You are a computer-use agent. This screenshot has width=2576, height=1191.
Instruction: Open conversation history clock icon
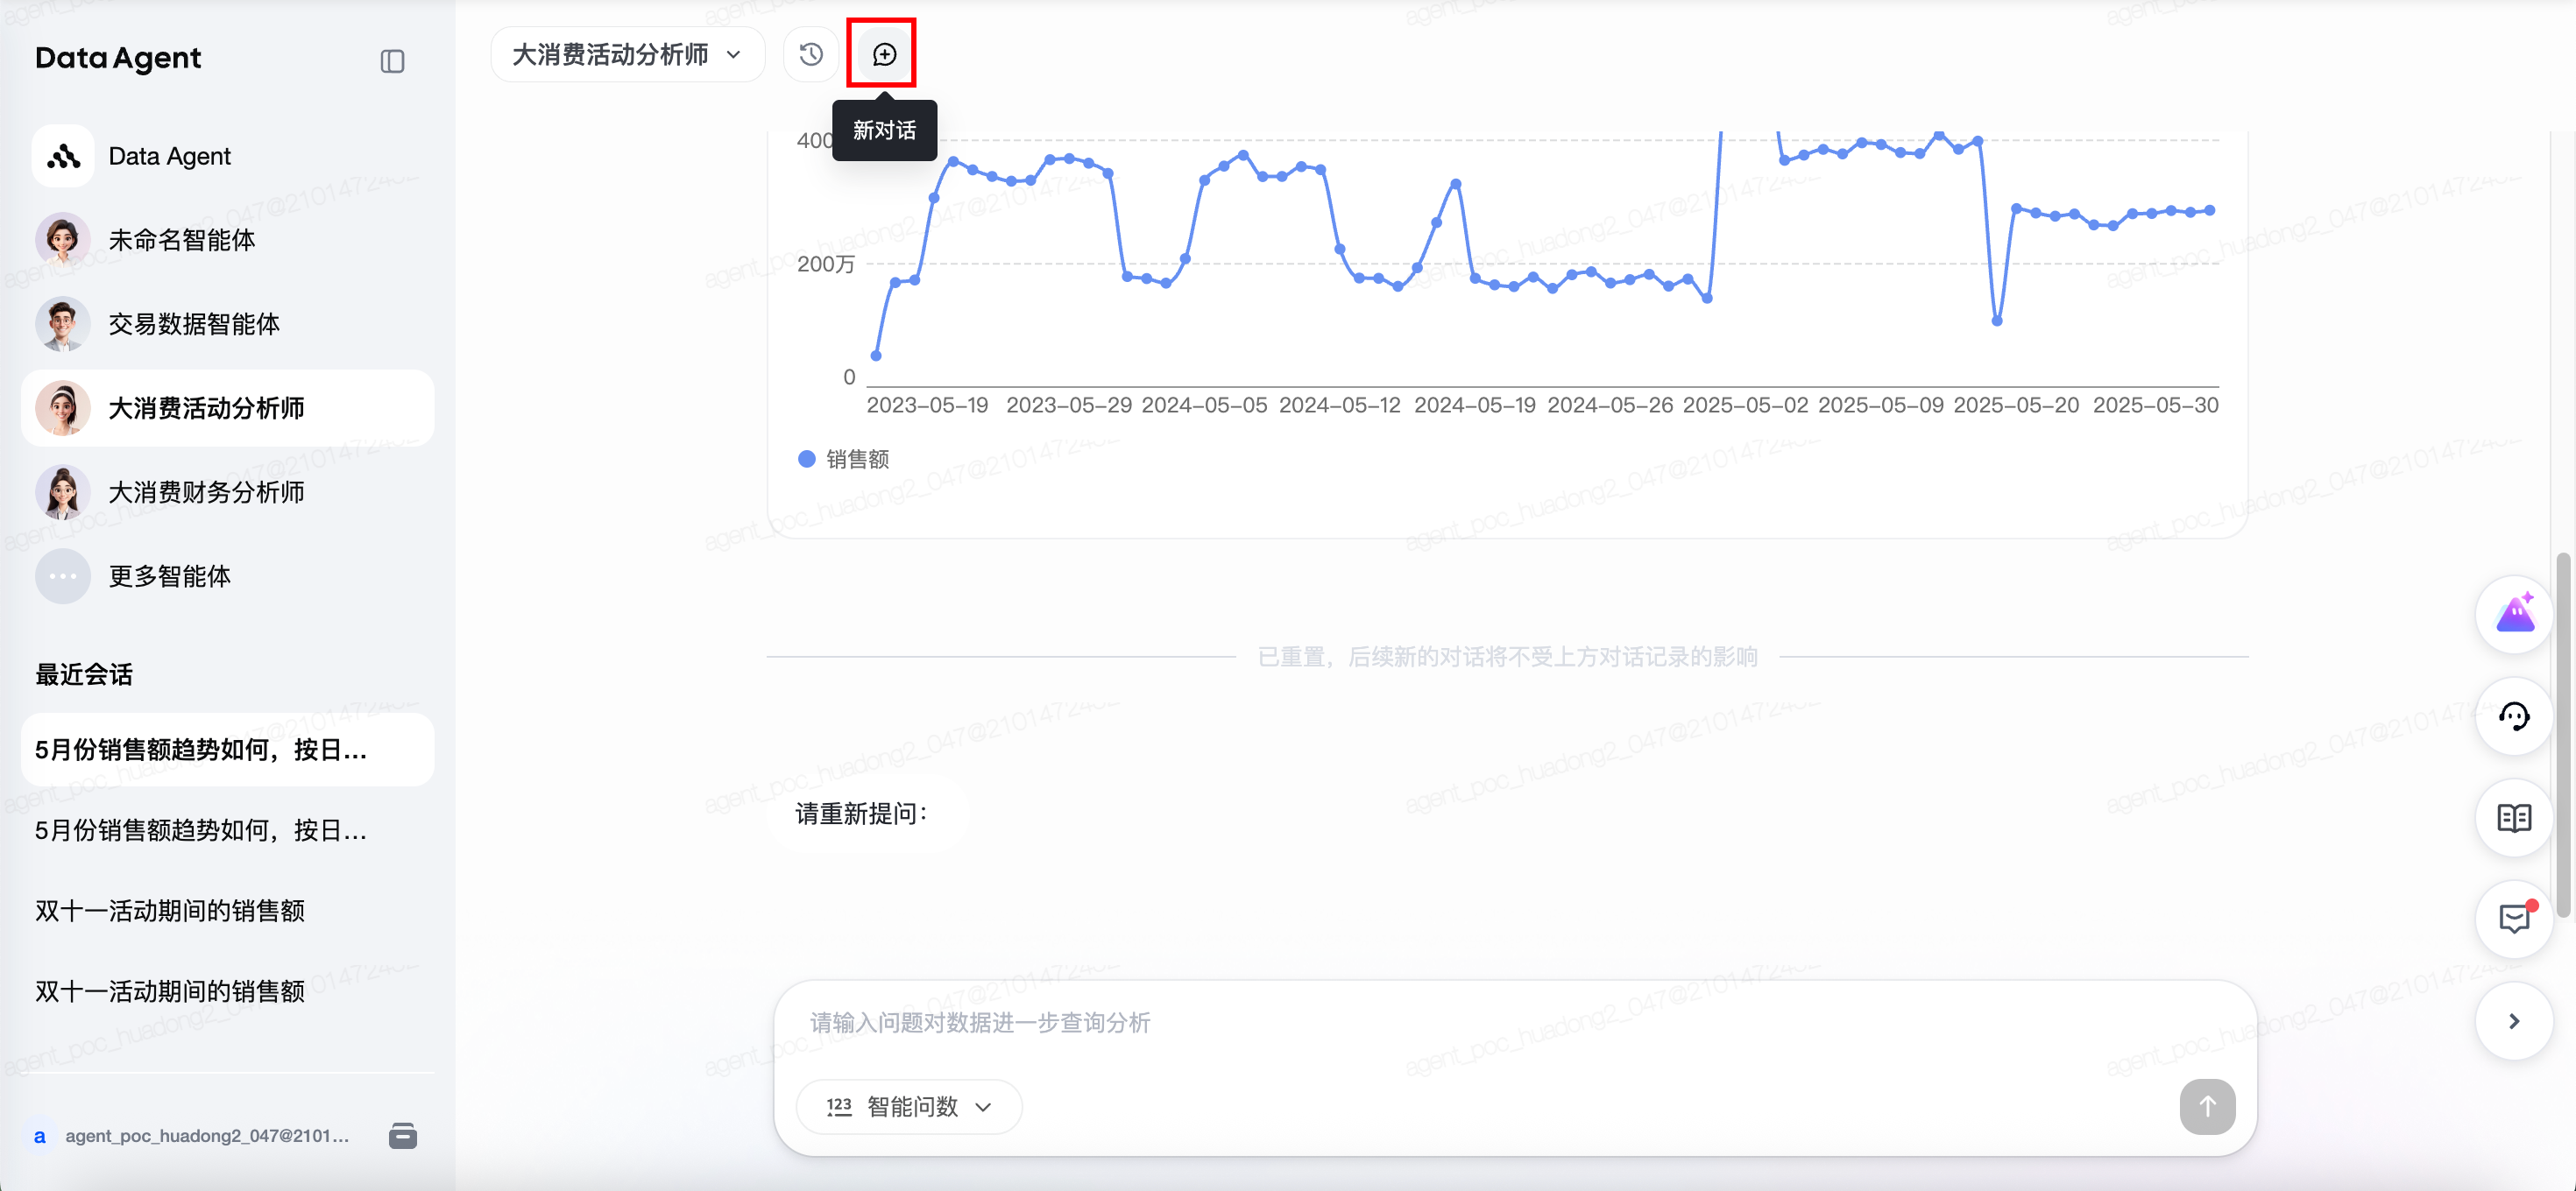pos(810,54)
